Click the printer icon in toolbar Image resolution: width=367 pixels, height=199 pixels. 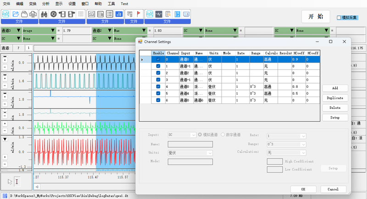[33, 14]
